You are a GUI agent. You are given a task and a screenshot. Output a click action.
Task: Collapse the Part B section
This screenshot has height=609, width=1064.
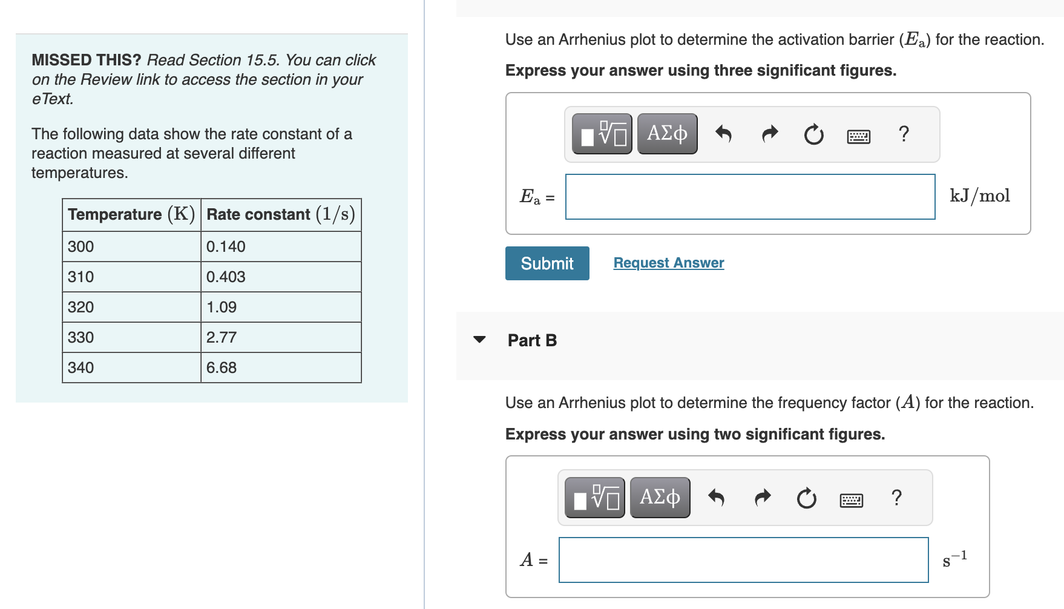click(x=479, y=340)
